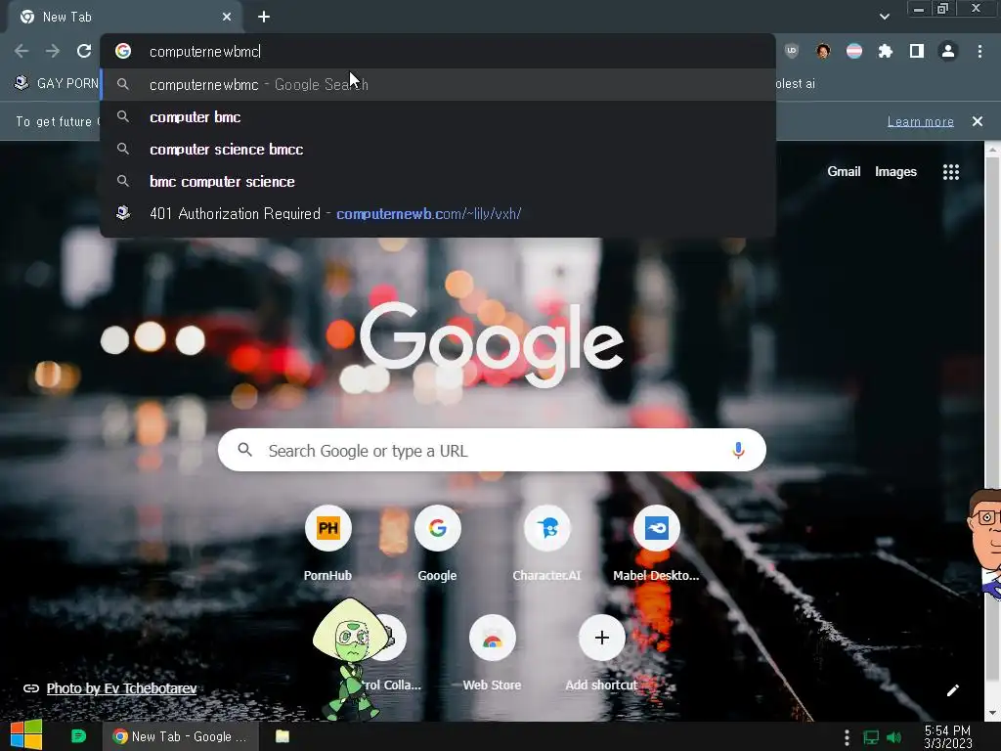Choose the "bmc computer science" suggestion
This screenshot has width=1001, height=751.
pos(438,181)
